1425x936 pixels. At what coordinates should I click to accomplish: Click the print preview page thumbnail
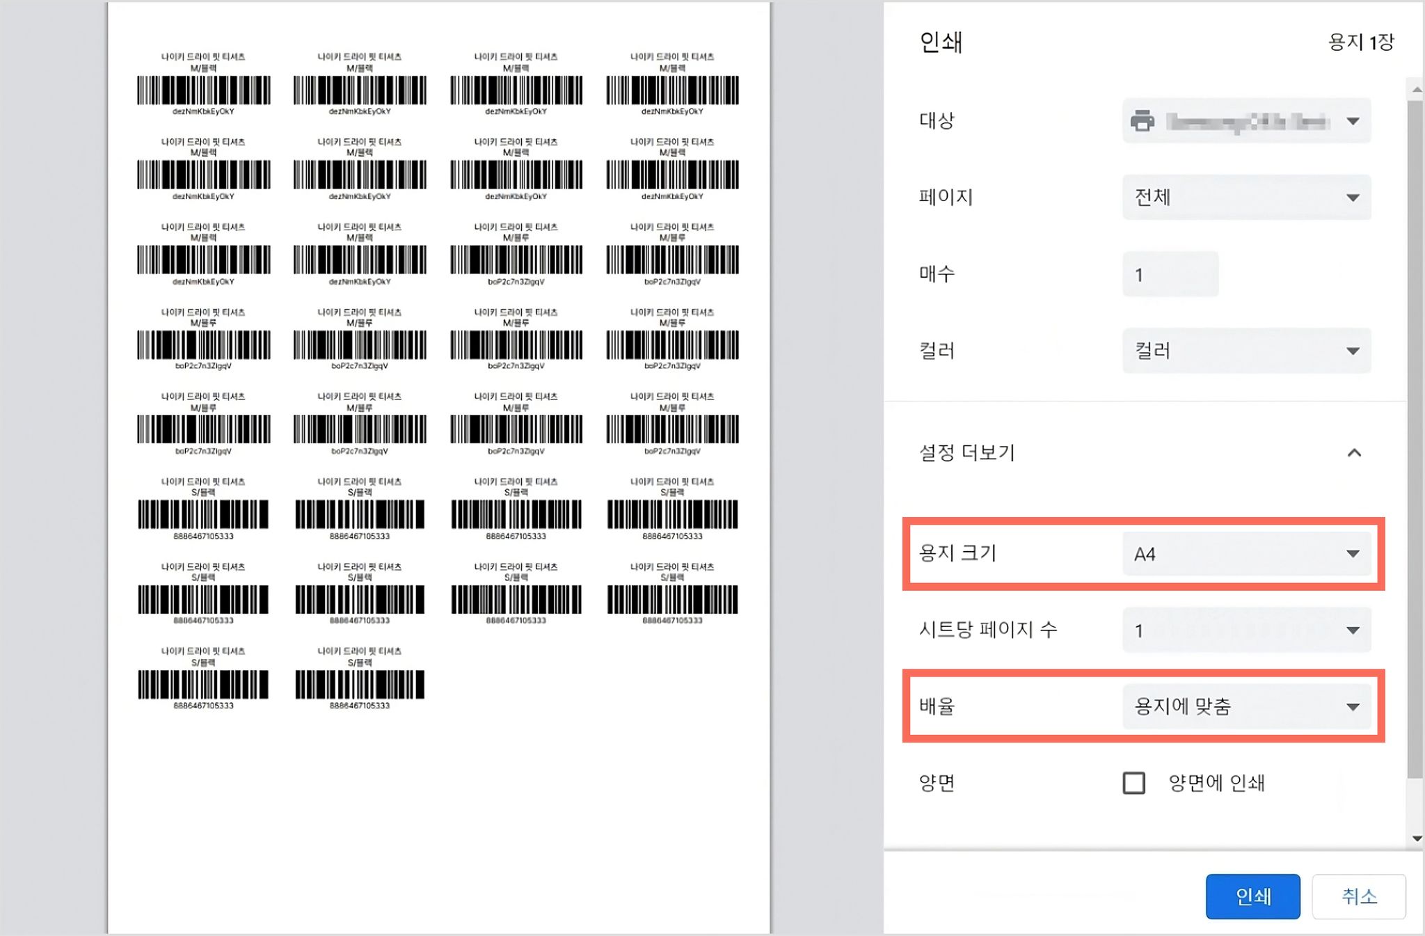[x=439, y=468]
